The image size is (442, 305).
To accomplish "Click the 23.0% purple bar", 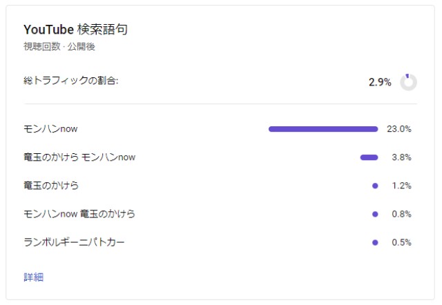I will [323, 129].
